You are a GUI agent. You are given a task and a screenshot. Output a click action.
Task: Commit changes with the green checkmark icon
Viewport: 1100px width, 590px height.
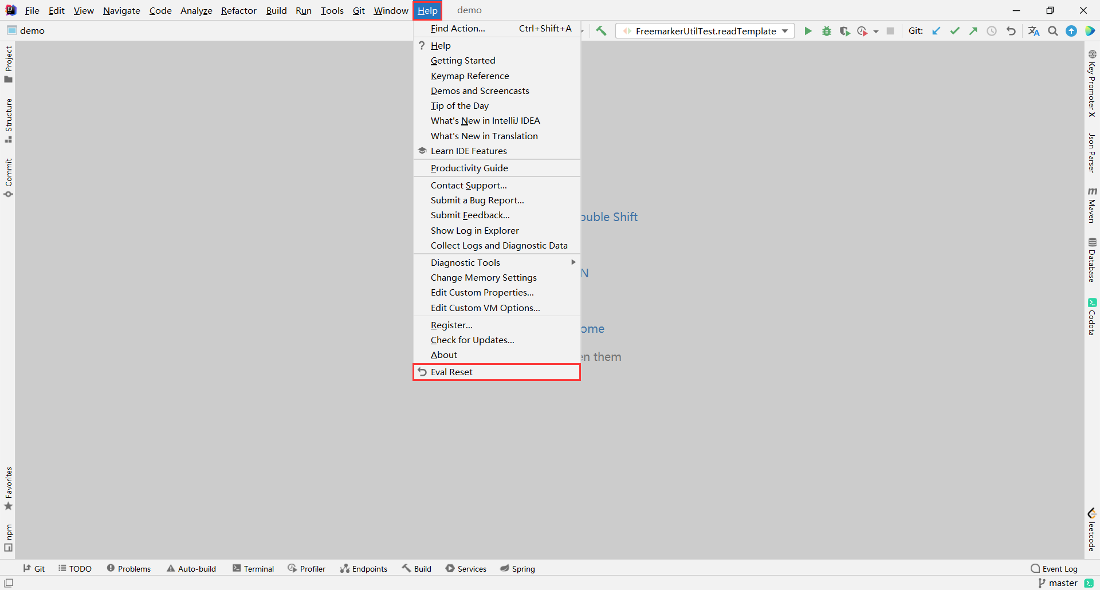954,31
